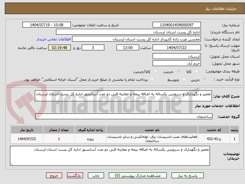The height and width of the screenshot is (184, 245).
Task: Click the تعداد / مقدار column header
Action: (x=59, y=130)
